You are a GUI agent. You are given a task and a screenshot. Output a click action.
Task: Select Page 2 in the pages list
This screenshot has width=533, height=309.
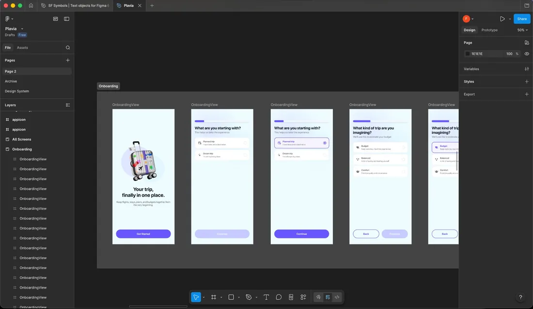[37, 71]
